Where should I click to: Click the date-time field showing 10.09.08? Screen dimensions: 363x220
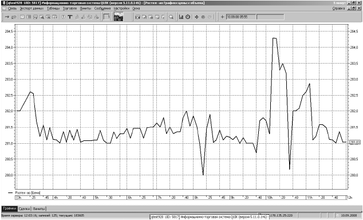pos(241,17)
